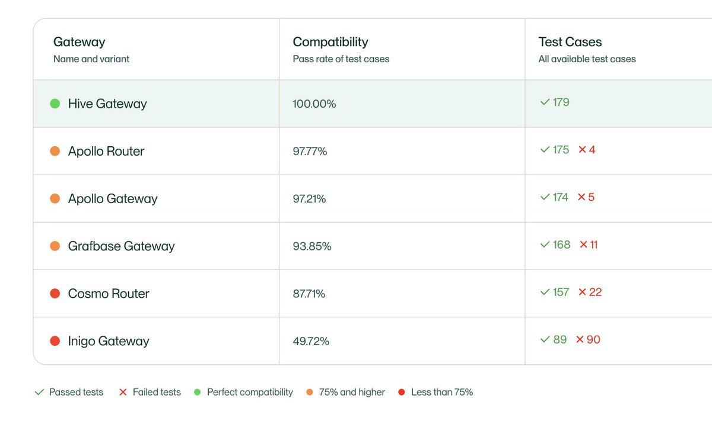Click the Perfect compatibility green legend dot
The image size is (712, 424).
pos(198,392)
